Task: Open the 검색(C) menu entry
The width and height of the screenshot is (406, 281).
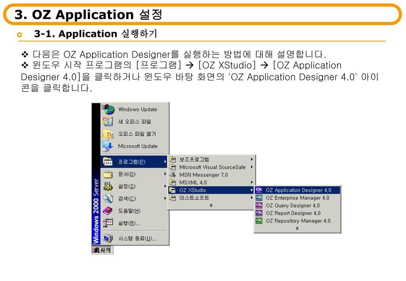Action: pos(134,198)
